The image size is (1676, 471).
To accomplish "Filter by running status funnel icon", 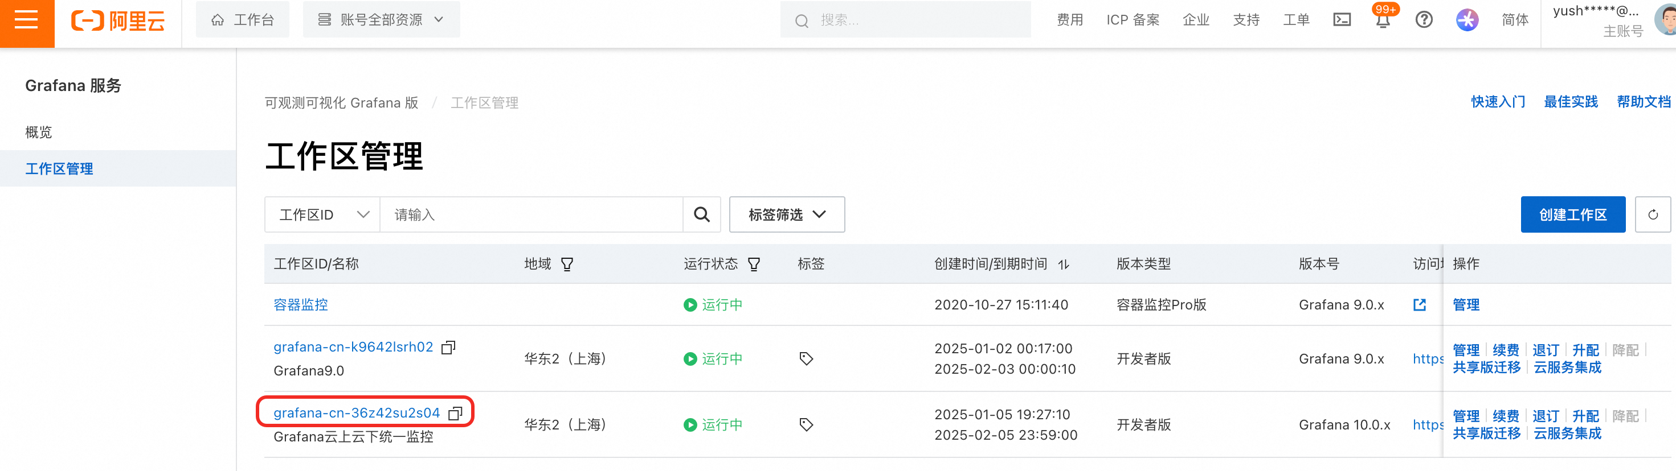I will 754,265.
